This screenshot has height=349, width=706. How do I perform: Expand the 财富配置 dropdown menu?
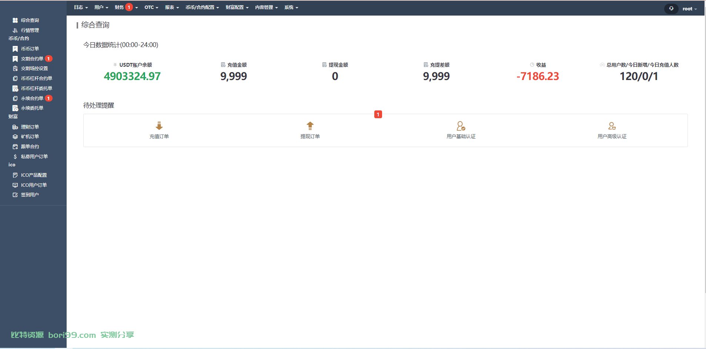click(x=237, y=7)
